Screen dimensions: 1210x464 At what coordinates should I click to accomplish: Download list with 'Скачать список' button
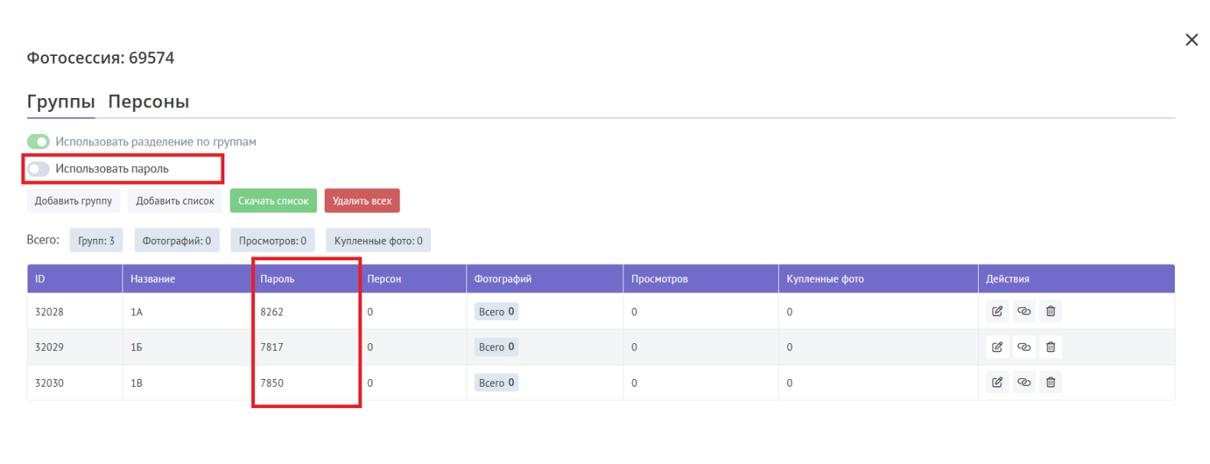(x=273, y=201)
